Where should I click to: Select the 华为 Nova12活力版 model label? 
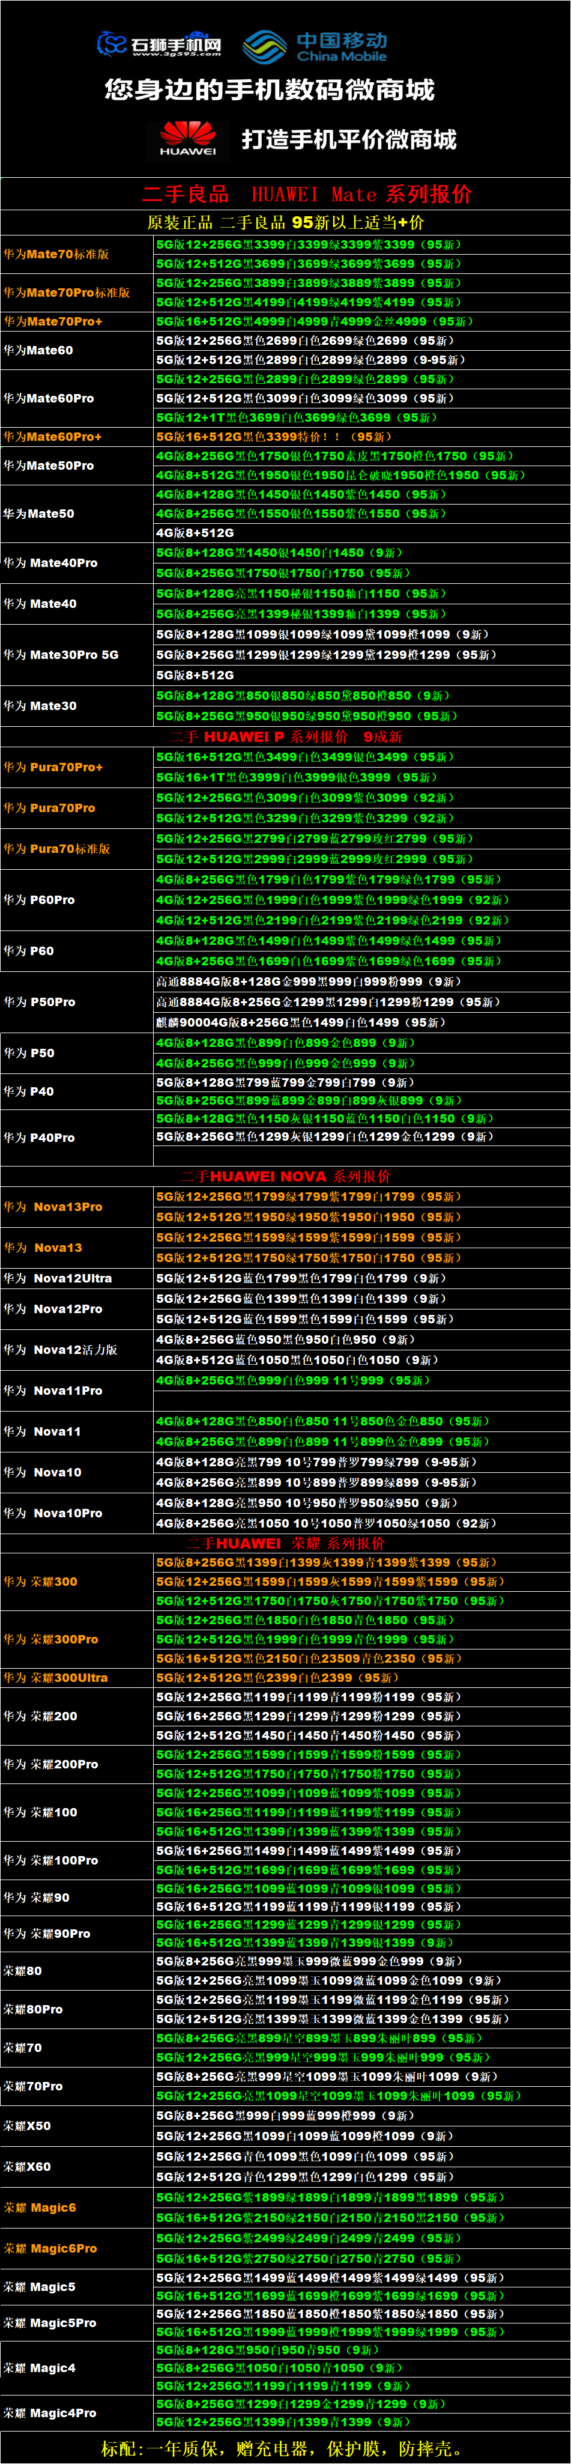60,1350
